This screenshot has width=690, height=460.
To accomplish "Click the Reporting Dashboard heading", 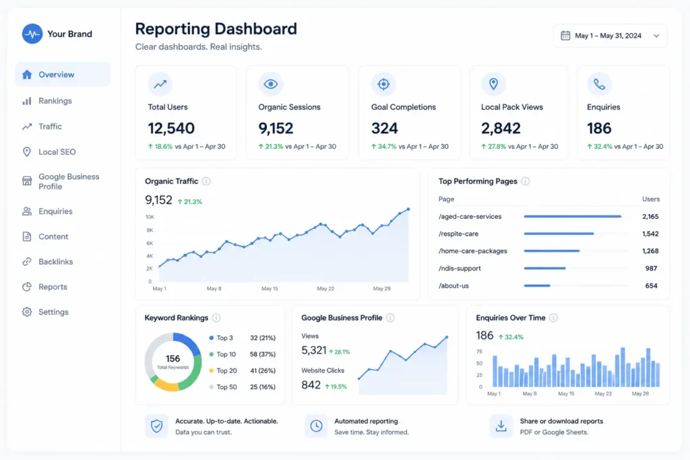I will click(x=216, y=29).
